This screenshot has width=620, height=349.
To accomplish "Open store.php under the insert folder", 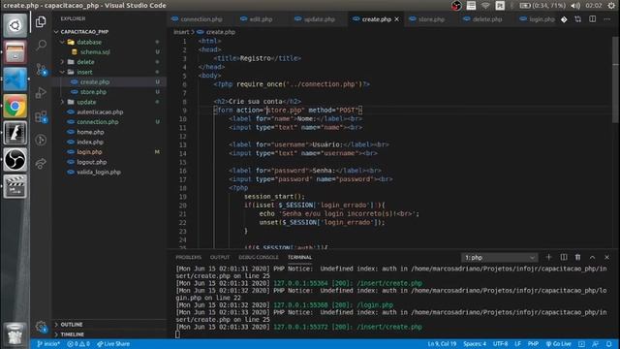I will [x=93, y=92].
